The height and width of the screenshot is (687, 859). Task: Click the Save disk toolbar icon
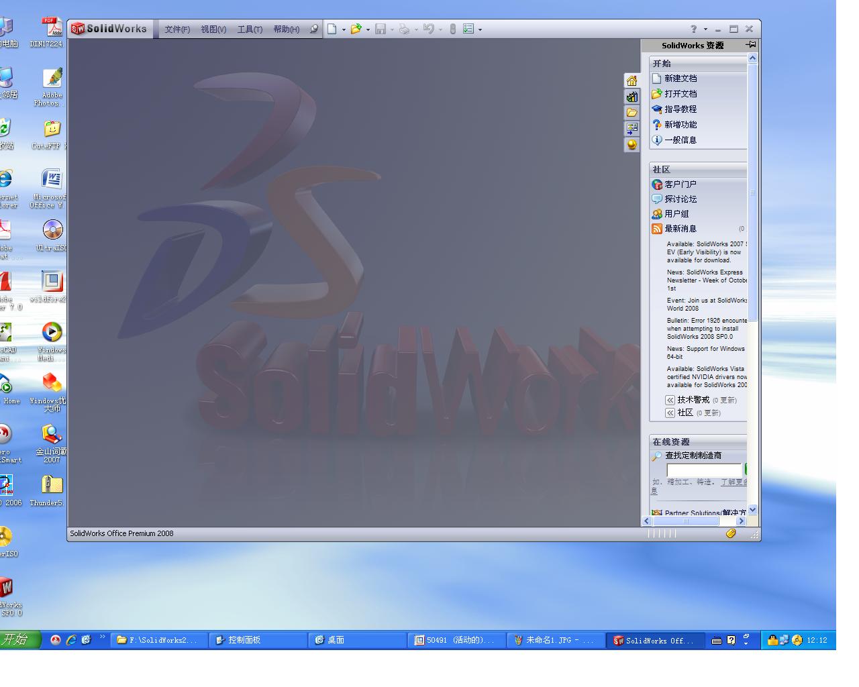381,29
